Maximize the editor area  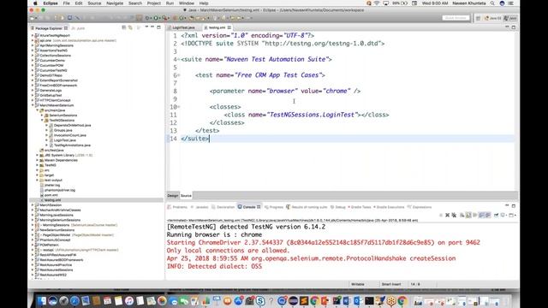(x=514, y=27)
